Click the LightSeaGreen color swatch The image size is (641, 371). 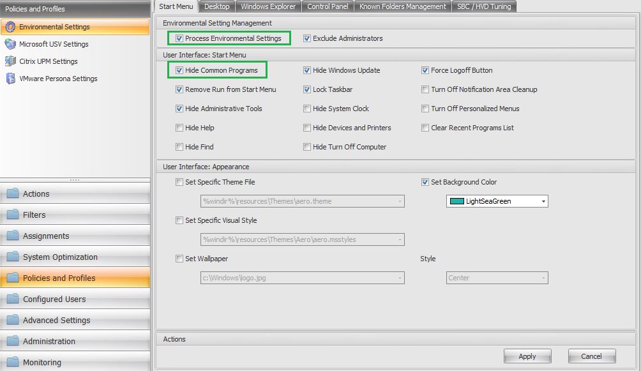pyautogui.click(x=456, y=201)
